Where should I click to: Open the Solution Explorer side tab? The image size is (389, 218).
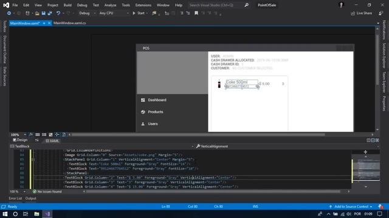(384, 56)
